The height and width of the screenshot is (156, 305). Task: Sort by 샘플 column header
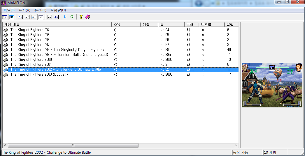click(x=149, y=25)
